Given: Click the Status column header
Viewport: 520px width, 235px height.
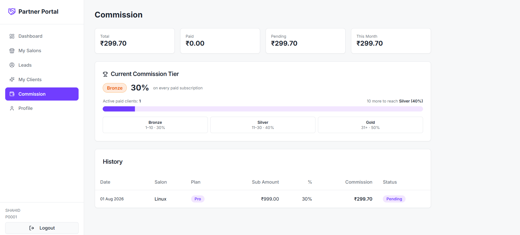Looking at the screenshot, I should pos(390,182).
